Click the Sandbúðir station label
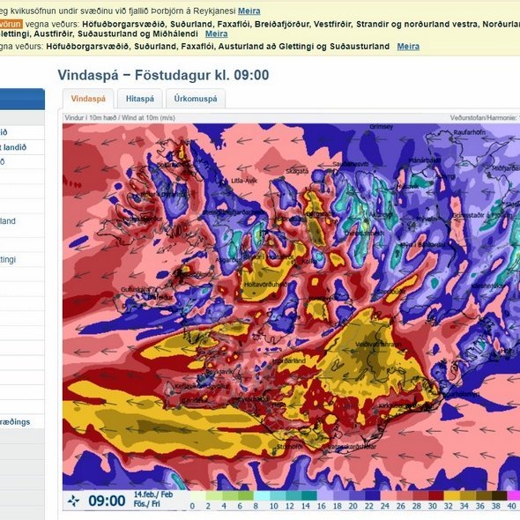The width and height of the screenshot is (520, 520). [390, 292]
